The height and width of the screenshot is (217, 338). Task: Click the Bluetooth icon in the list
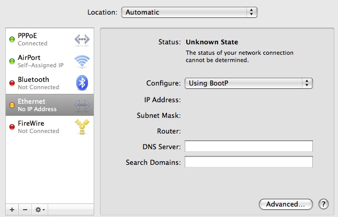82,83
